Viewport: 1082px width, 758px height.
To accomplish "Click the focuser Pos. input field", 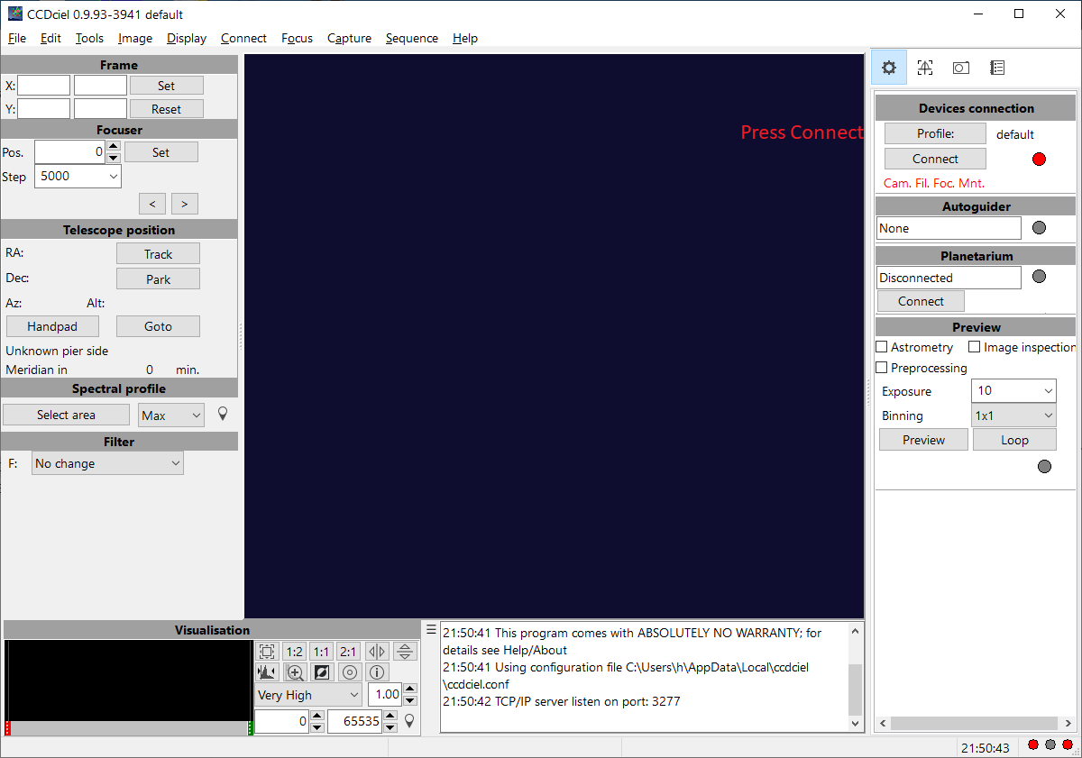I will click(x=69, y=152).
